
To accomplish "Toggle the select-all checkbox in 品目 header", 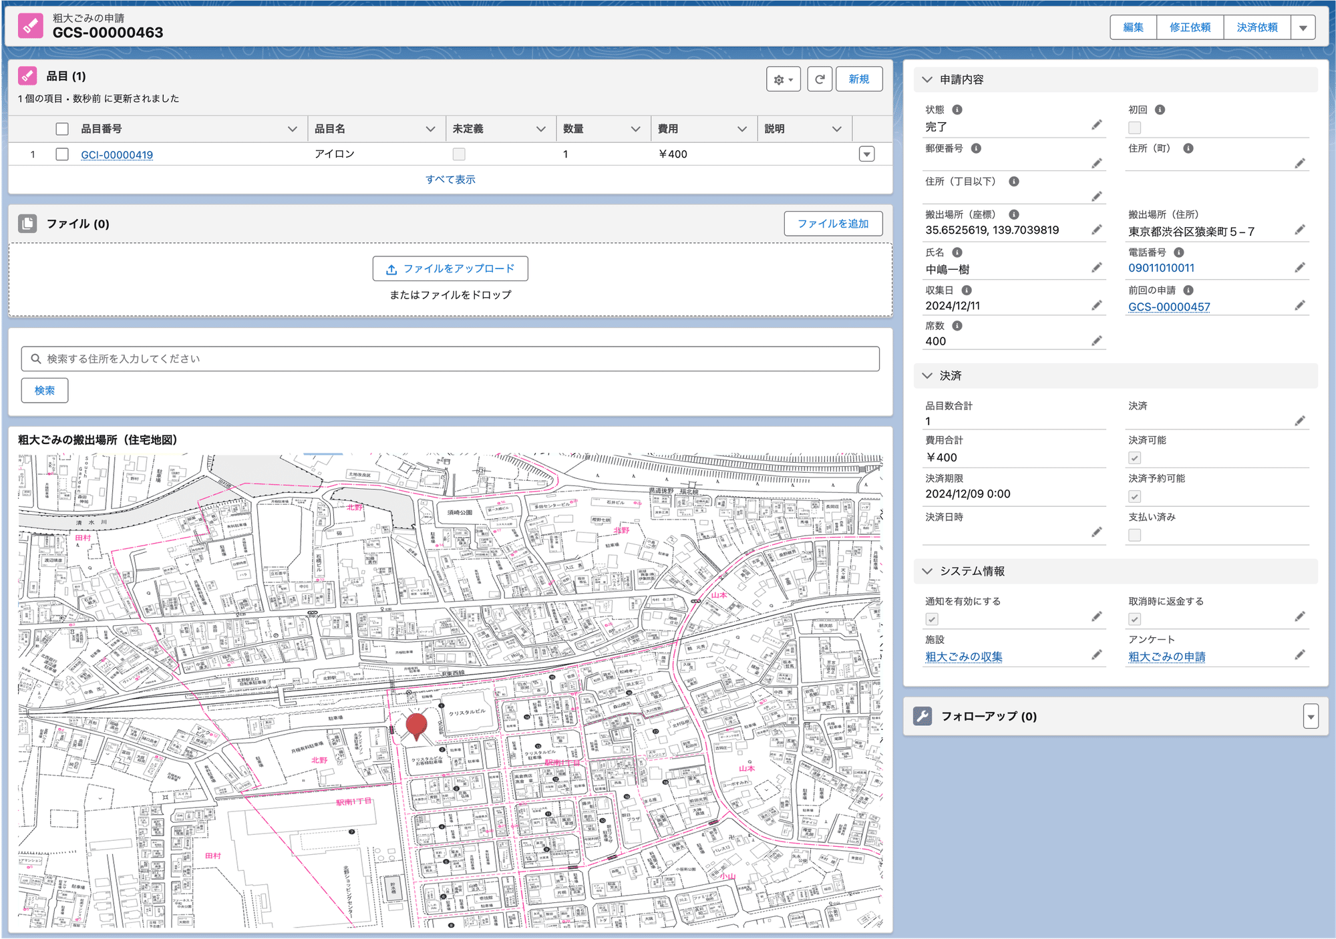I will point(62,129).
